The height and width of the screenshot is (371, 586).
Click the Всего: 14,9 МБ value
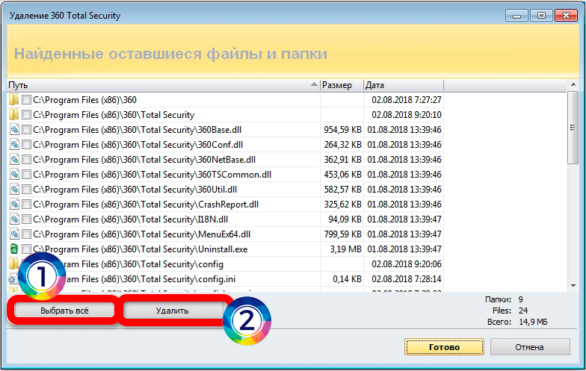pyautogui.click(x=533, y=322)
